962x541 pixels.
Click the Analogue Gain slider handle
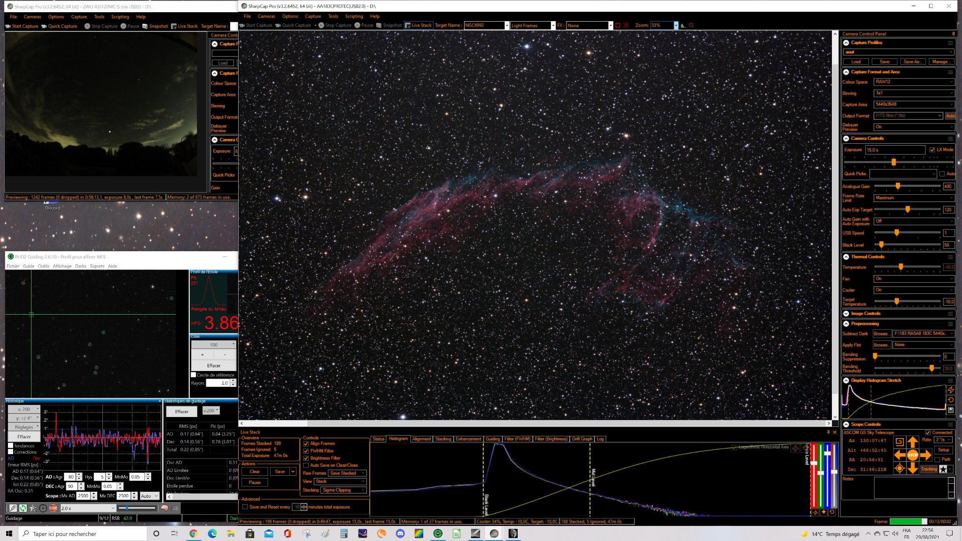click(898, 186)
